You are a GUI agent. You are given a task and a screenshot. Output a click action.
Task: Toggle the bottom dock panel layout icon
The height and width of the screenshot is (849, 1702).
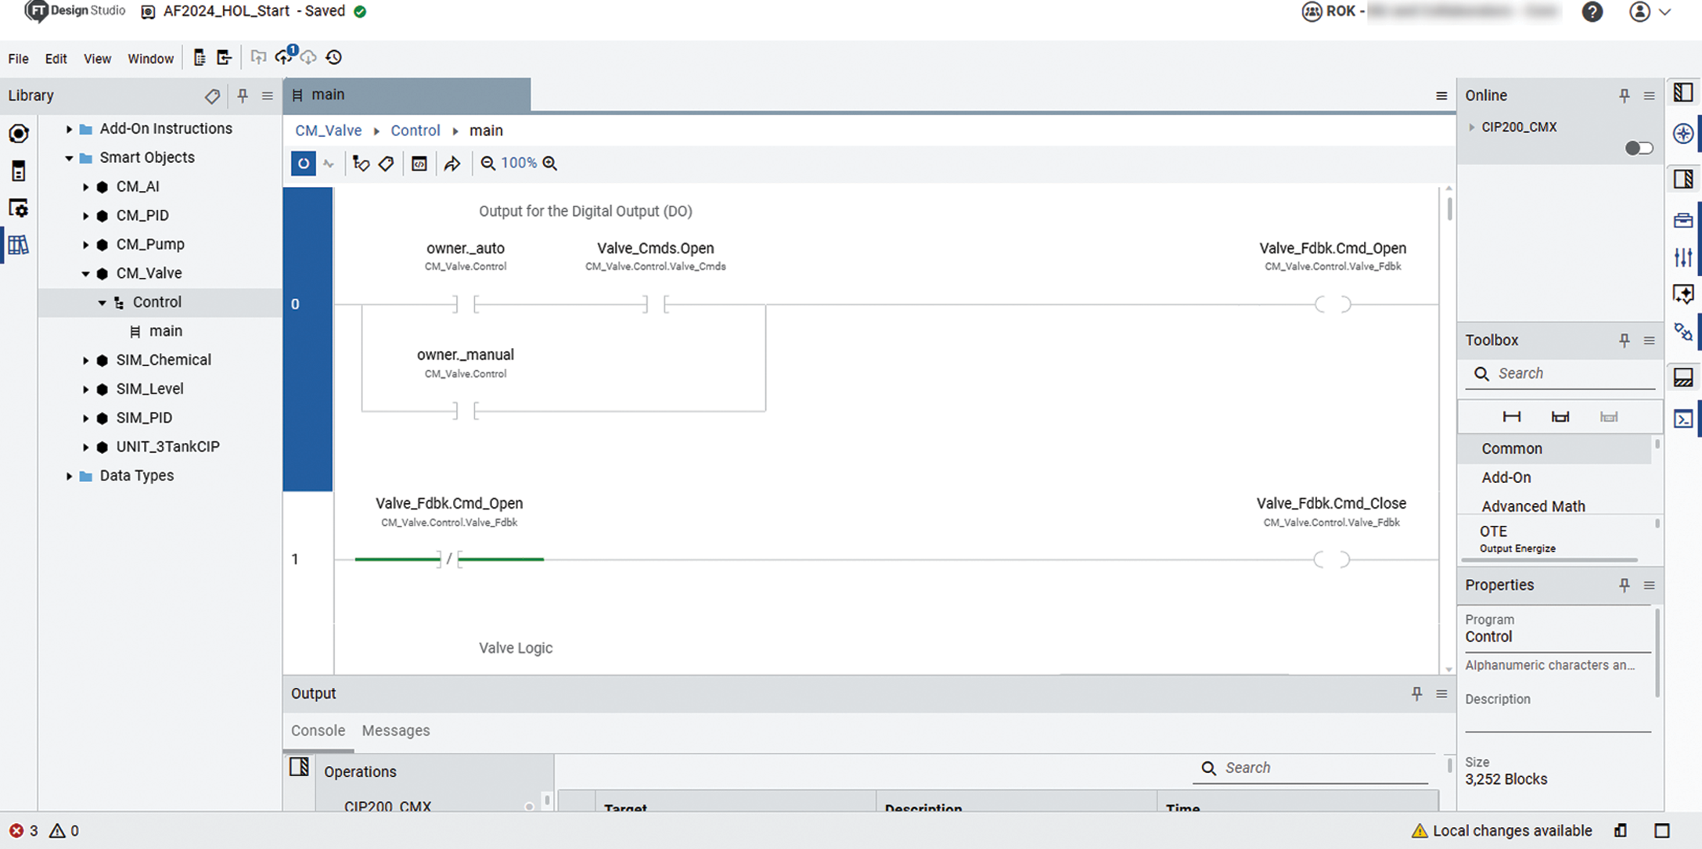(1683, 378)
